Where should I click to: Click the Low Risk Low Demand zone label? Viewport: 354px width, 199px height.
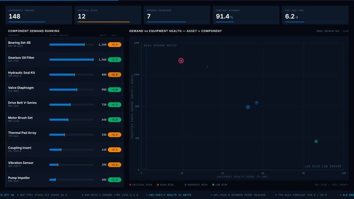click(323, 166)
